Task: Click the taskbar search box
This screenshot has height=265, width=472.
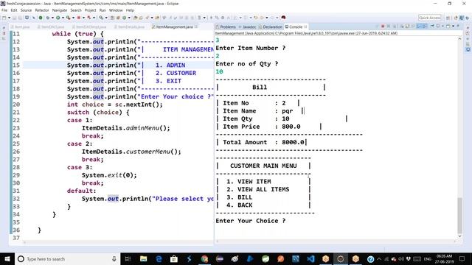Action: coord(67,258)
